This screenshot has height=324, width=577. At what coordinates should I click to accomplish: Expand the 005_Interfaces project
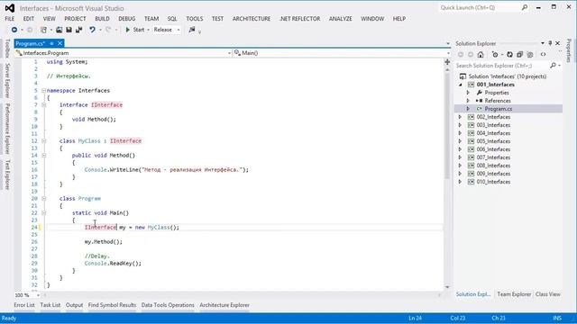click(460, 141)
